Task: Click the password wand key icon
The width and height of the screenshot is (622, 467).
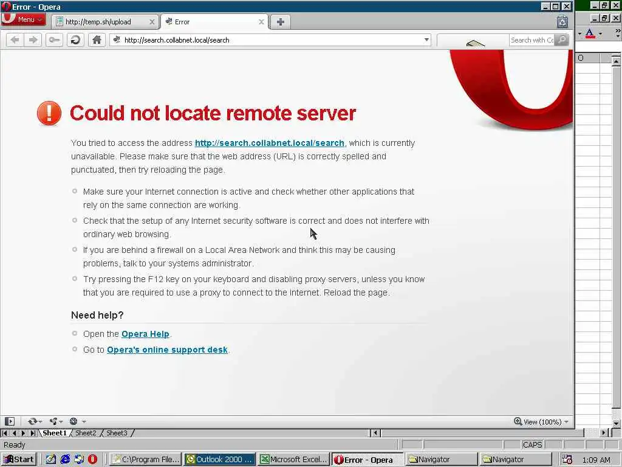Action: [54, 40]
